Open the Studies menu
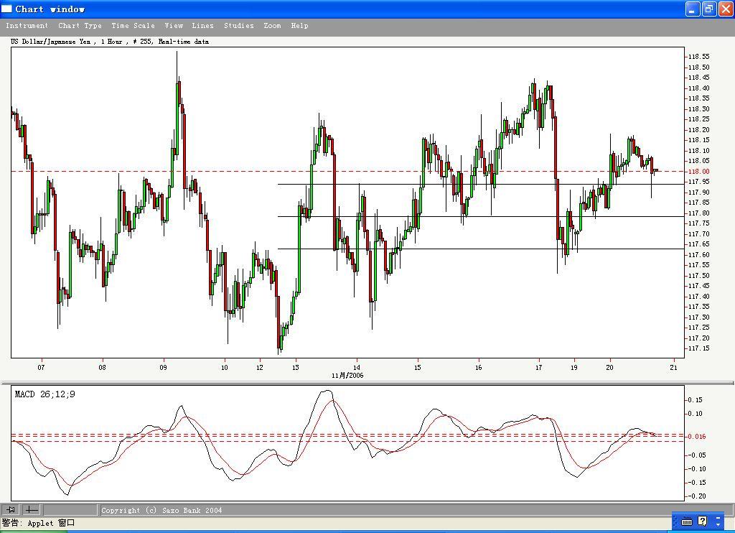The height and width of the screenshot is (533, 735). (238, 26)
